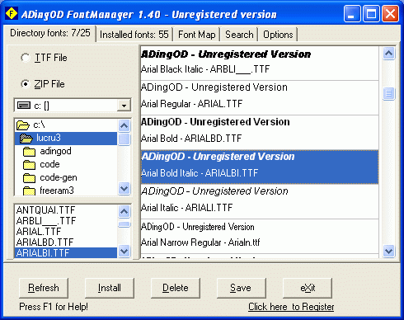Open the Search tab

click(239, 35)
